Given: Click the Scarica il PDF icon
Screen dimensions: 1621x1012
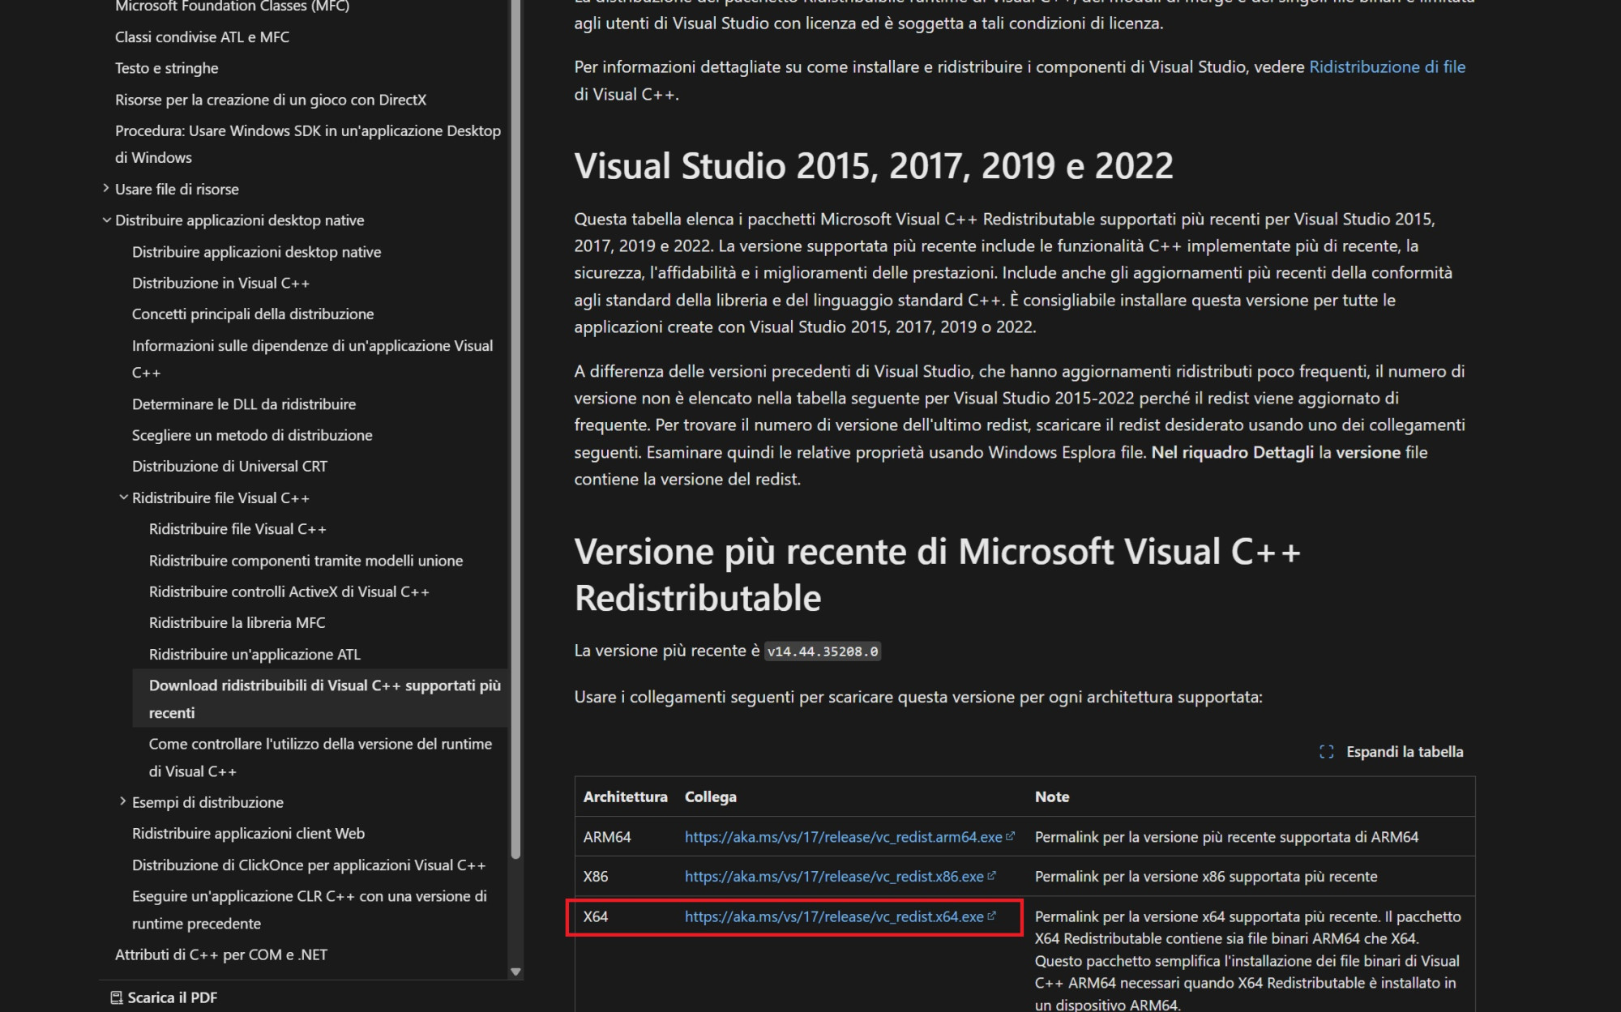Looking at the screenshot, I should pyautogui.click(x=117, y=997).
